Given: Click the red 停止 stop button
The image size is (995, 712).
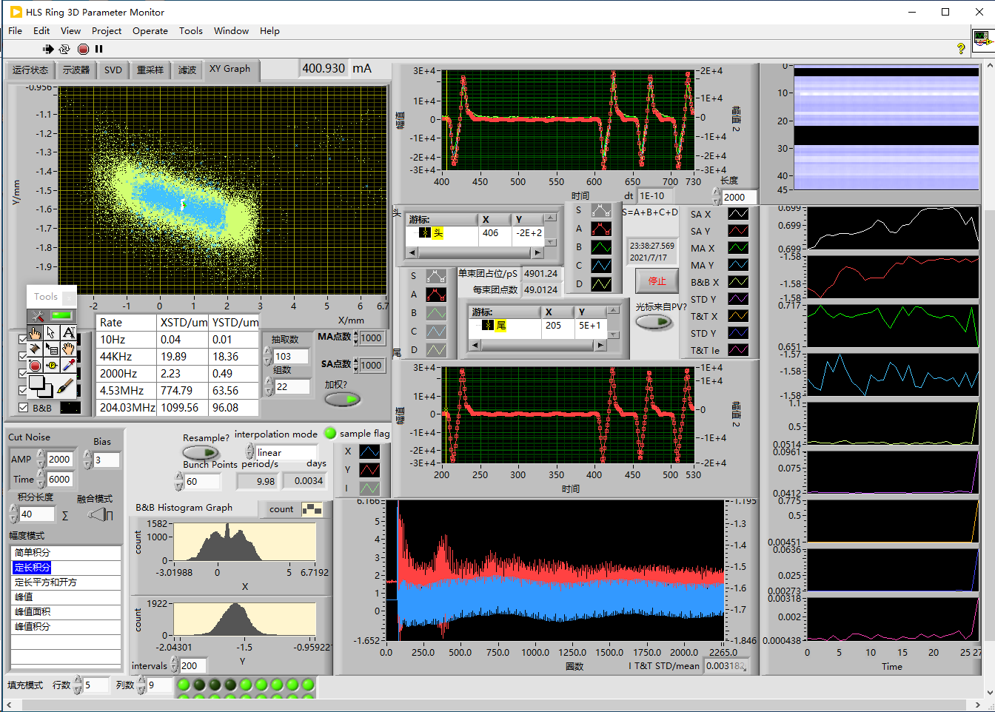Looking at the screenshot, I should pyautogui.click(x=657, y=281).
